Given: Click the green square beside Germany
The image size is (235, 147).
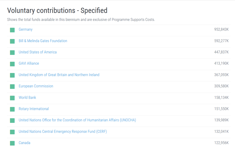Looking at the screenshot, I should point(12,30).
